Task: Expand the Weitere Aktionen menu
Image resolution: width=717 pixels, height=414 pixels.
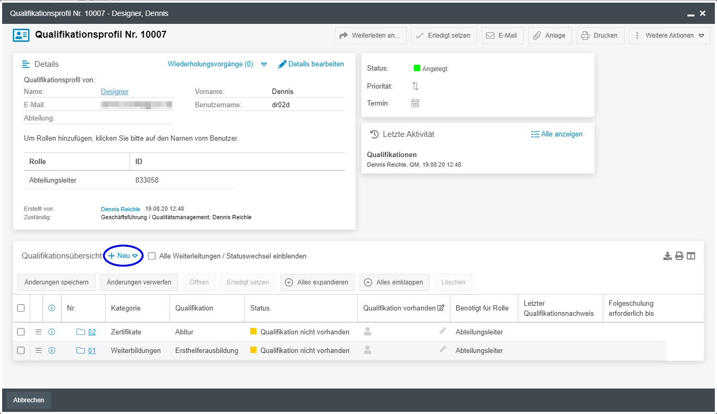Action: pos(669,36)
